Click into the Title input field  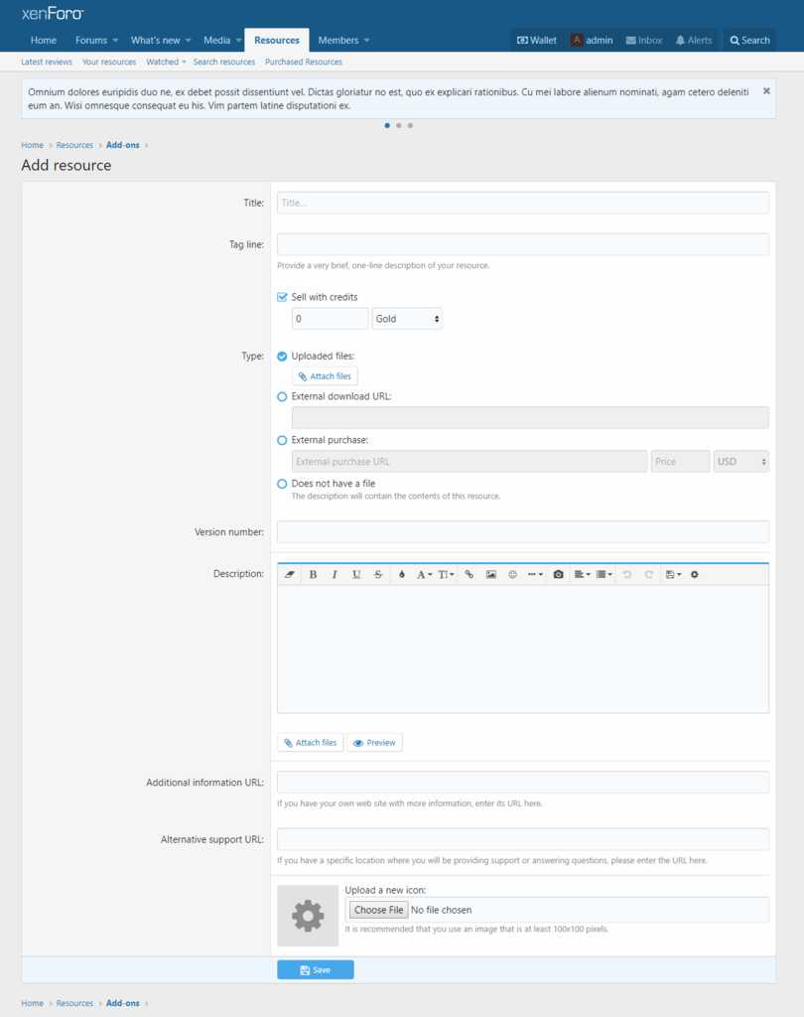pyautogui.click(x=522, y=203)
